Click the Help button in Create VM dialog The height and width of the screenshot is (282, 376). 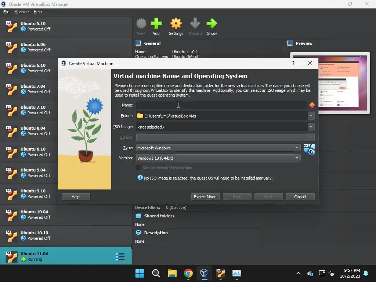point(76,197)
